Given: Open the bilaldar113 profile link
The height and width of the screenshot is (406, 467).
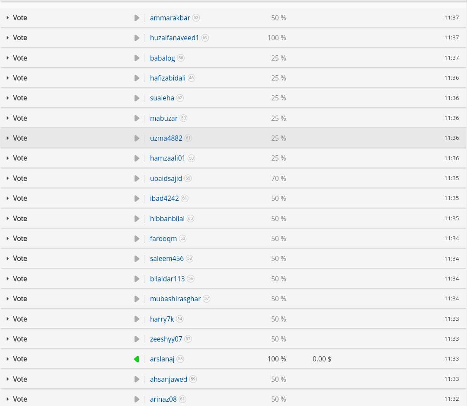Looking at the screenshot, I should coord(167,279).
